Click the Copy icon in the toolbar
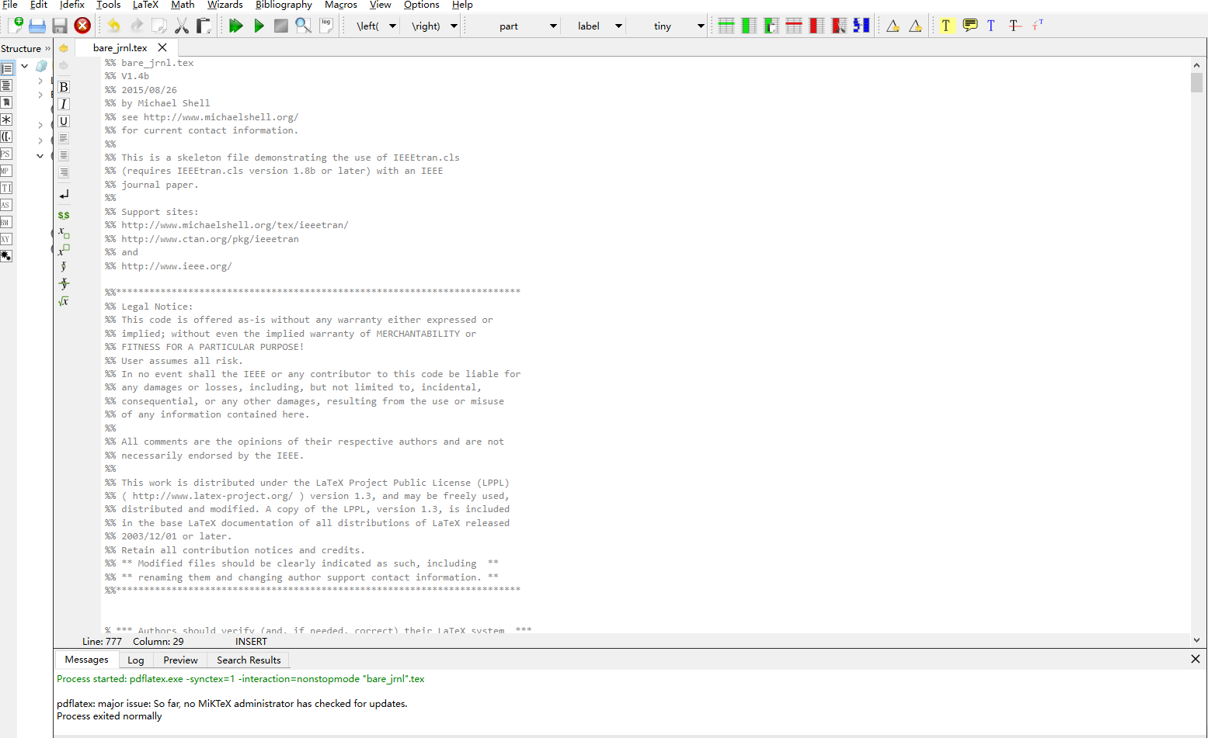Viewport: 1208px width, 738px height. (x=158, y=26)
